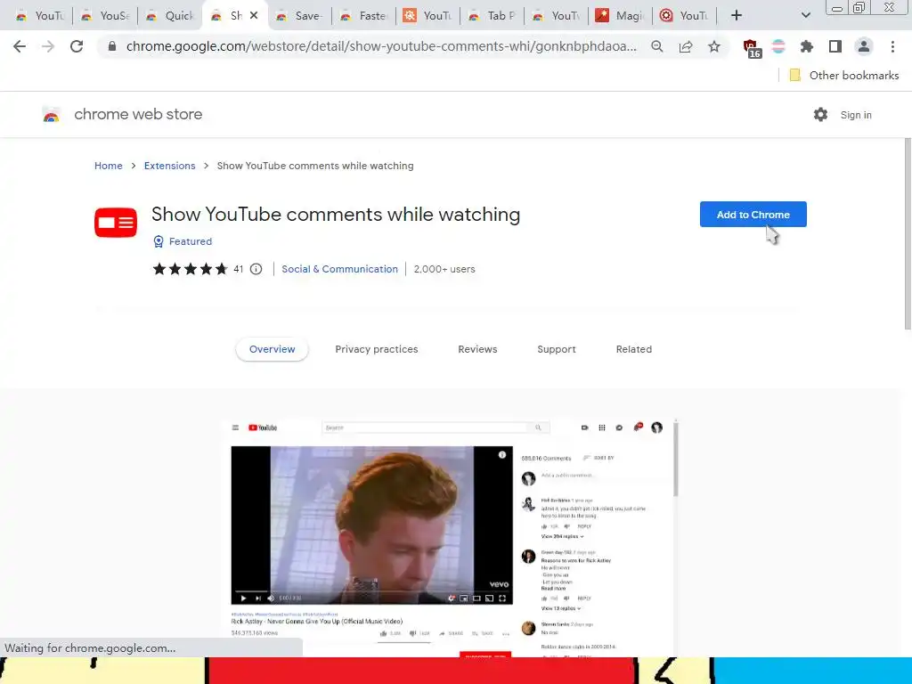Screen dimensions: 912x684
Task: Open the zoom magnifier in address bar
Action: click(657, 46)
